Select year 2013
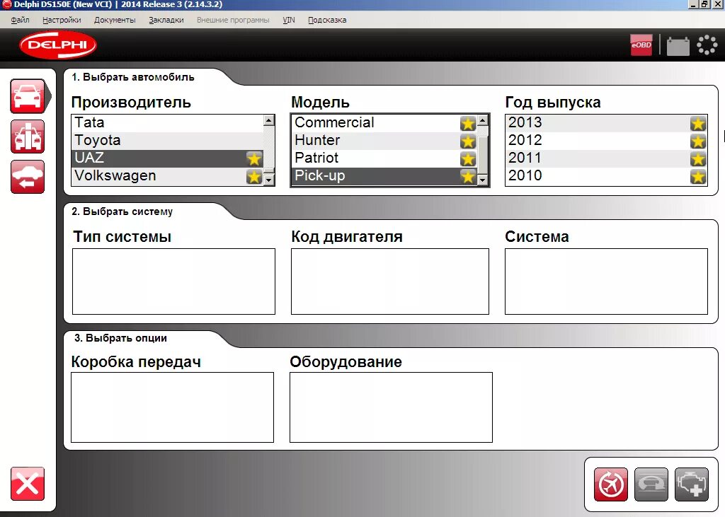Viewport: 725px width, 517px height. [x=606, y=123]
